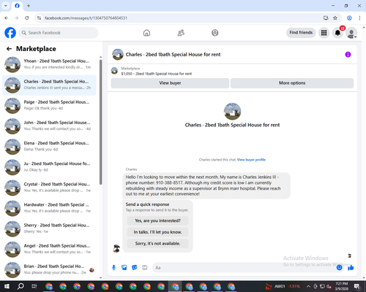The height and width of the screenshot is (292, 366).
Task: Show hidden system tray icons
Action: 308,286
